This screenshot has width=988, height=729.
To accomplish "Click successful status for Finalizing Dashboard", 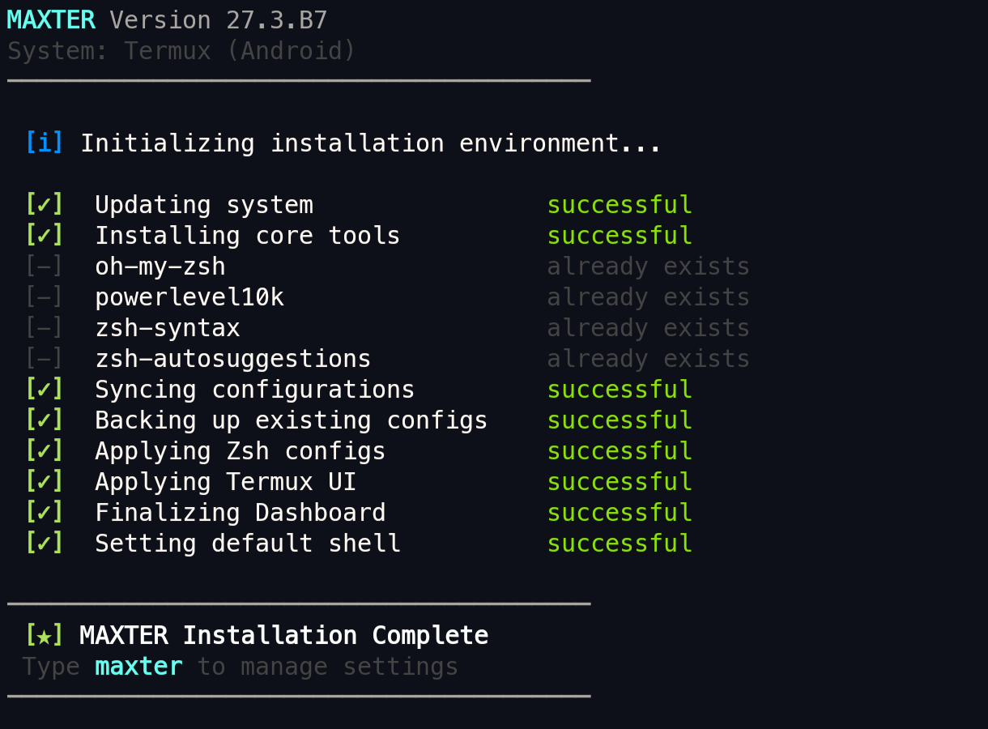I will (620, 513).
